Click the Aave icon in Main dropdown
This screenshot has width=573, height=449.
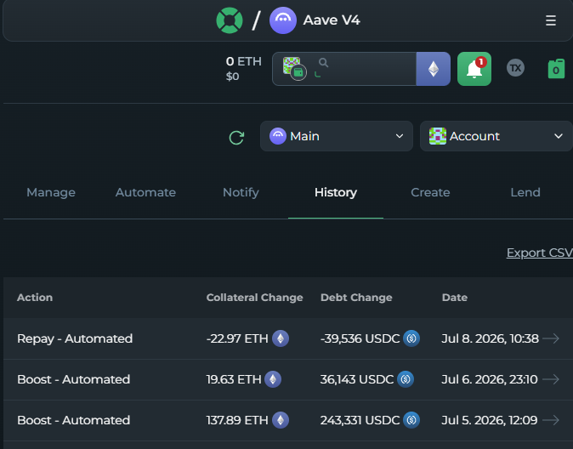(278, 136)
